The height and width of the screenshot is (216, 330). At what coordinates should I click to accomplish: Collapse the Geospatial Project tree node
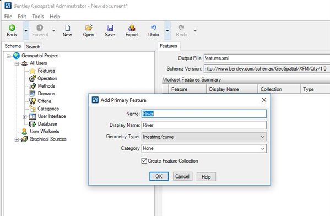click(x=9, y=56)
